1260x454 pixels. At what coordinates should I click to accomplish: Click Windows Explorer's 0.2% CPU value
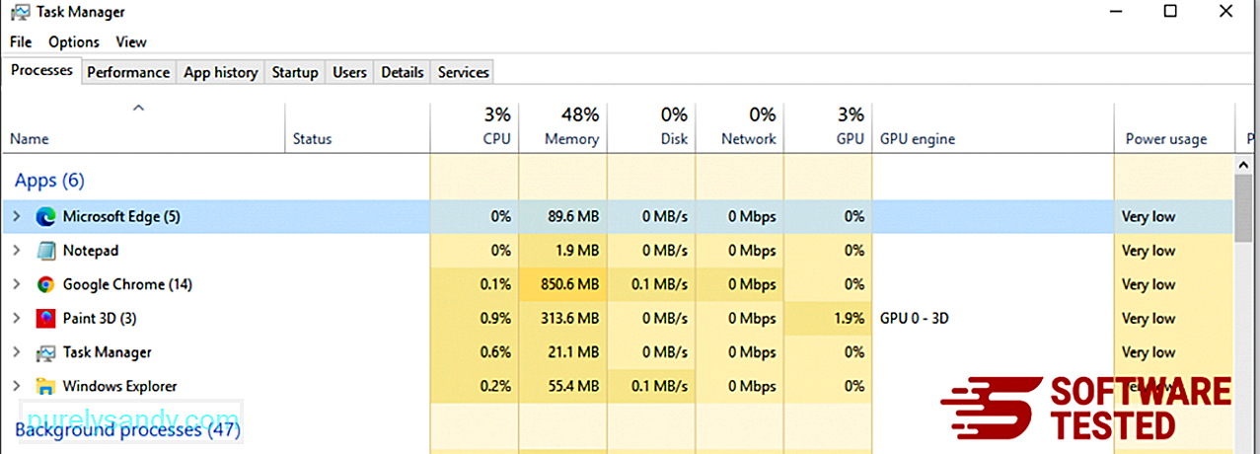tap(496, 386)
